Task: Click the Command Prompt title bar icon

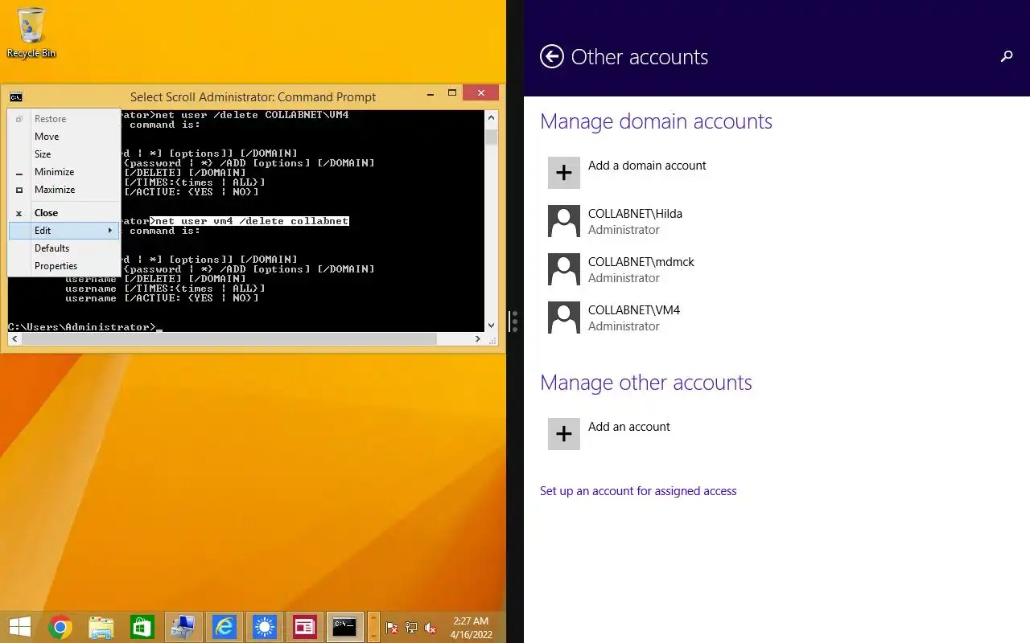Action: click(x=16, y=97)
